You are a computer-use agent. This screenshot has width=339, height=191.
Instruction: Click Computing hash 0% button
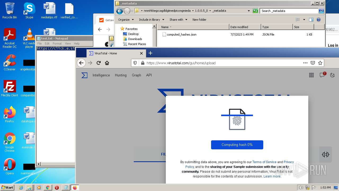click(x=237, y=145)
